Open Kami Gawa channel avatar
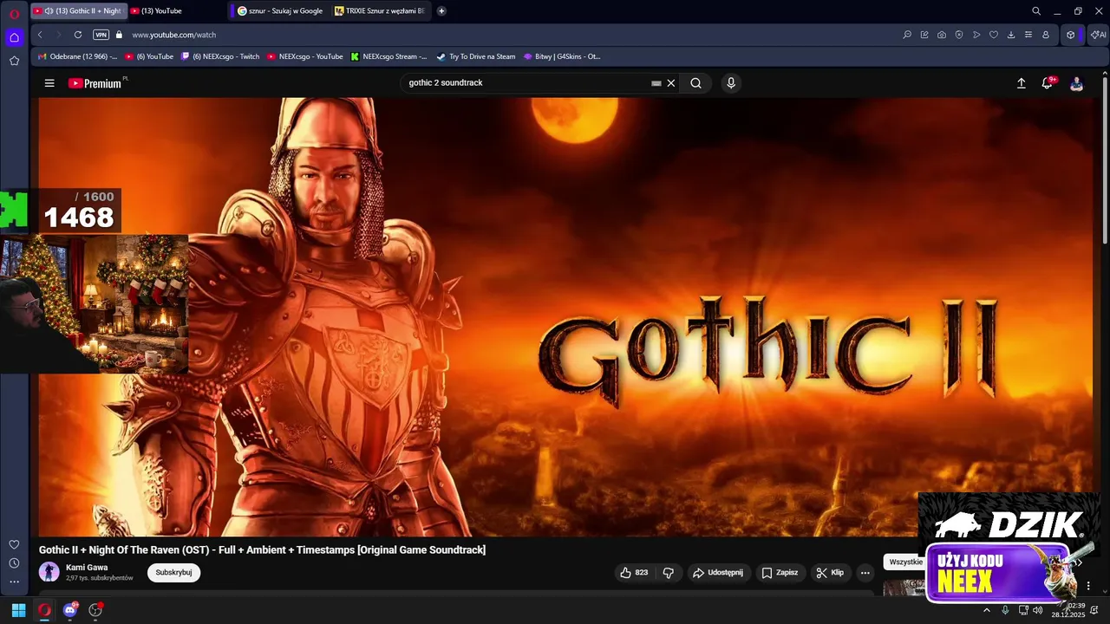1110x624 pixels. 49,572
